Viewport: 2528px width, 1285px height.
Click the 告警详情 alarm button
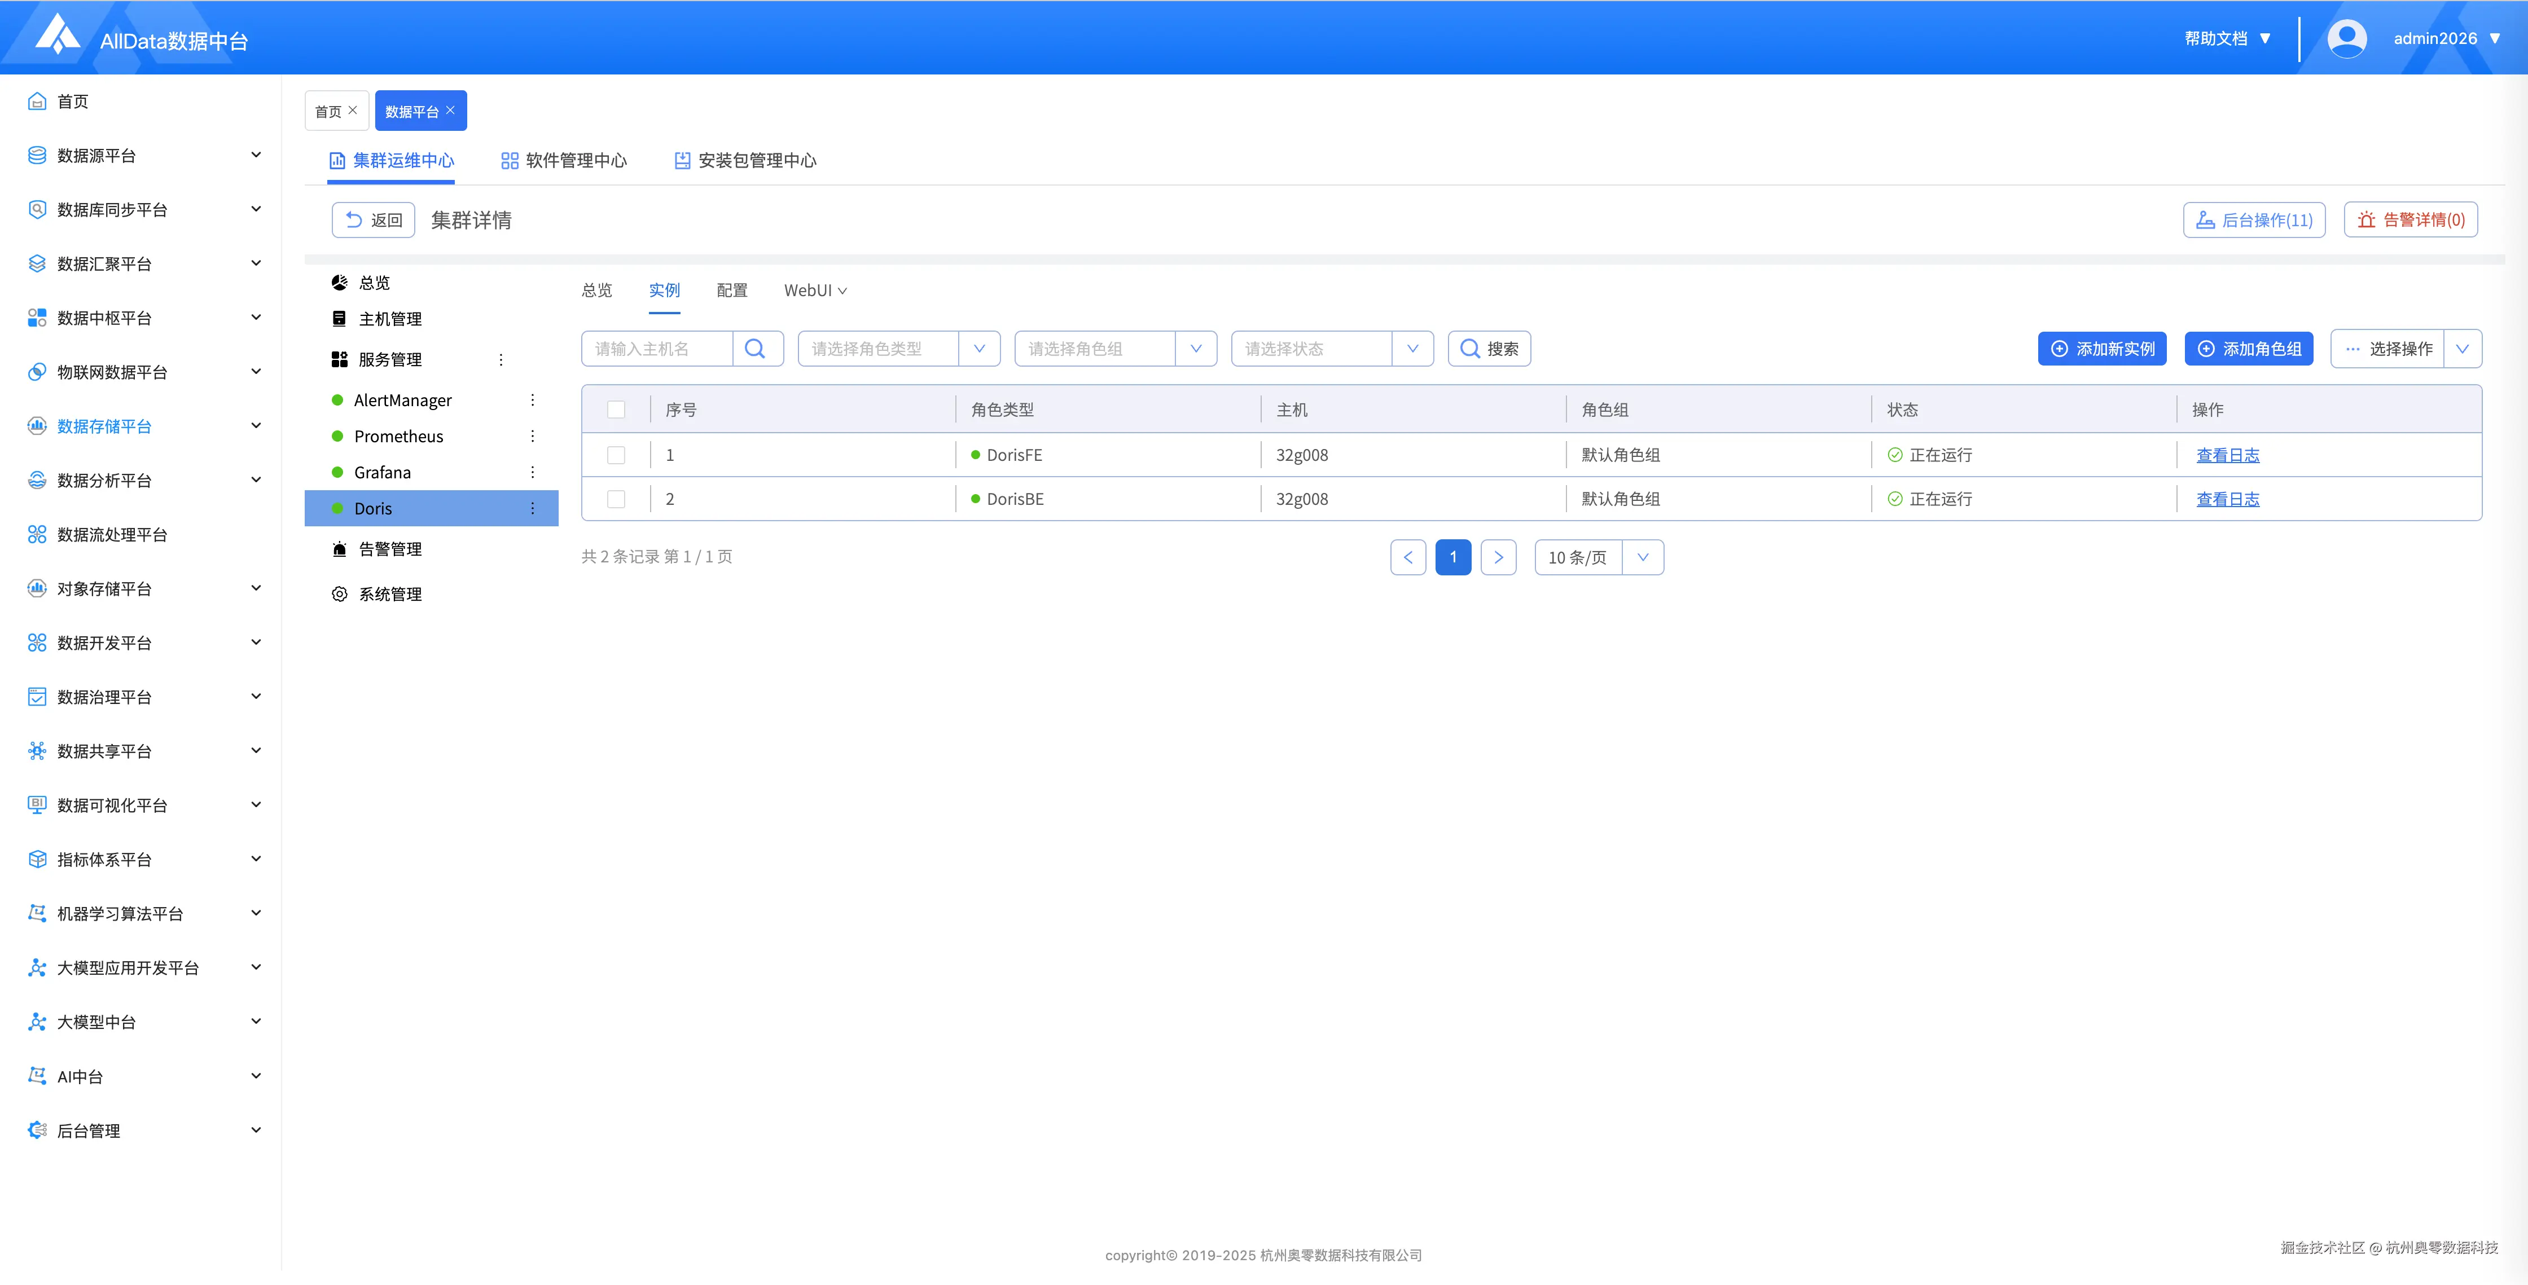(2410, 220)
